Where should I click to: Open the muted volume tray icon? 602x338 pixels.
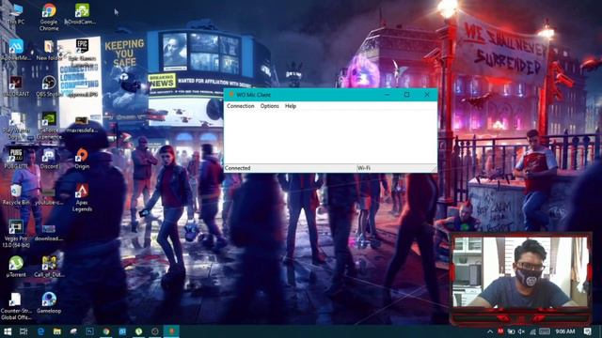tap(521, 331)
